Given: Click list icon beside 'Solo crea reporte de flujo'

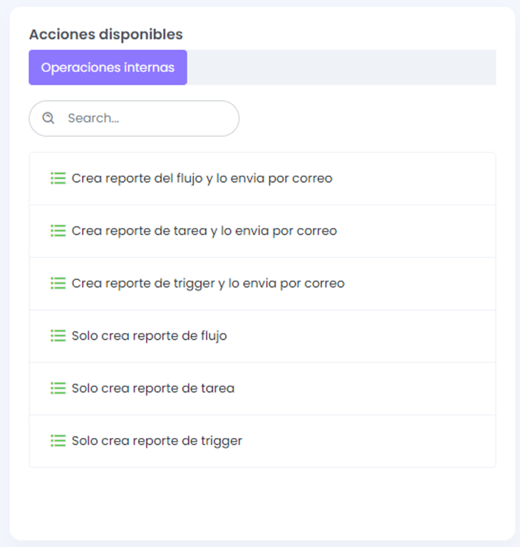Looking at the screenshot, I should pos(58,335).
